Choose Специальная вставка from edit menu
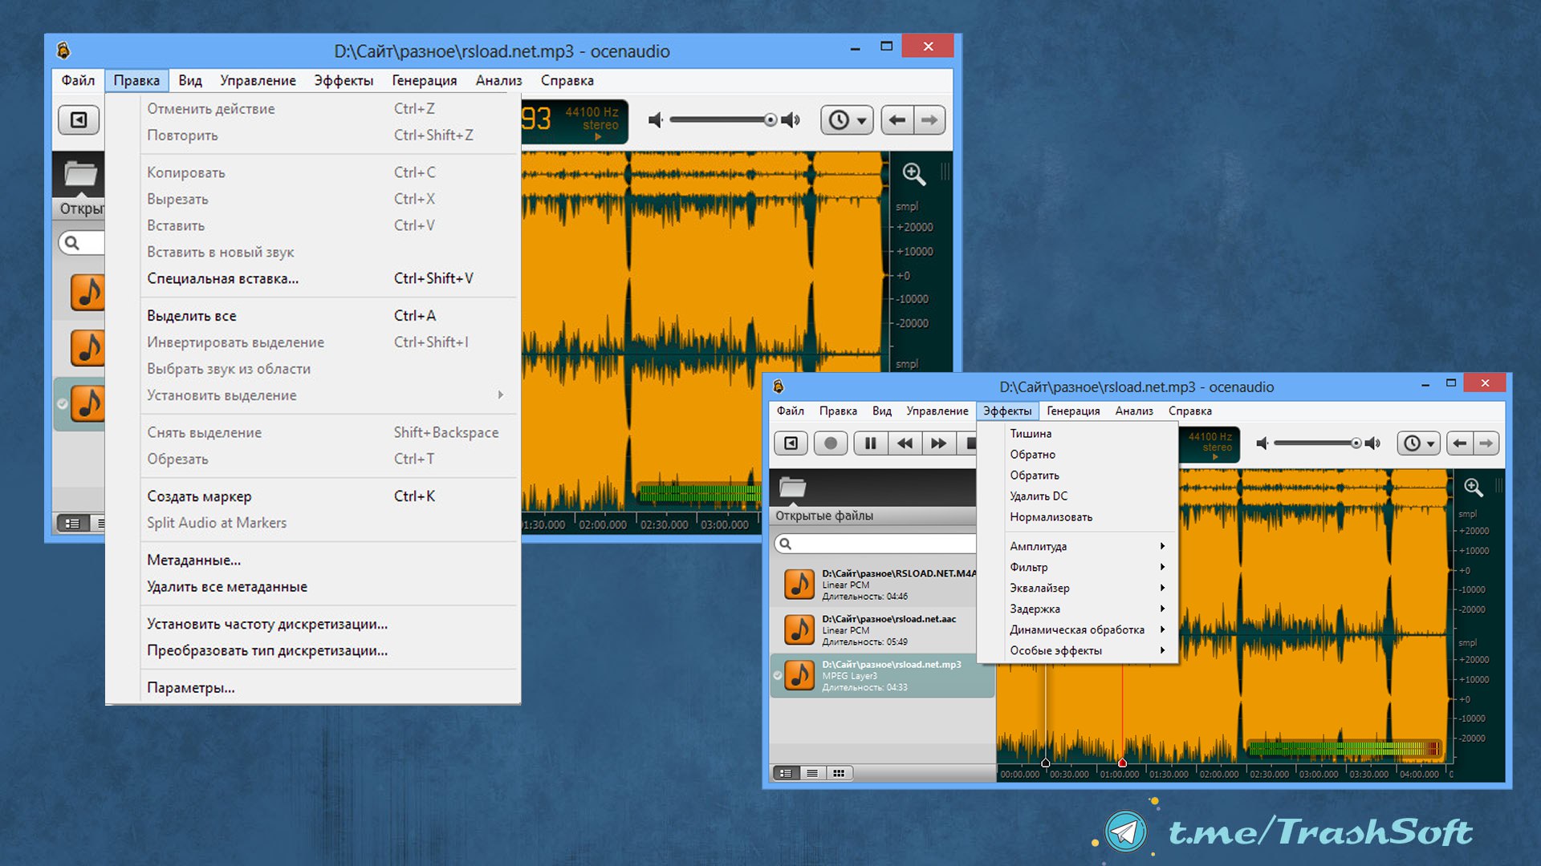 (222, 278)
